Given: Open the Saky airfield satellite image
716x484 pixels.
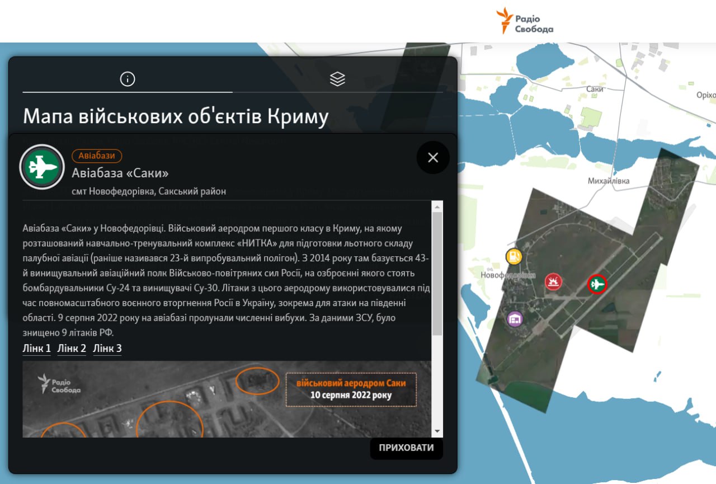Looking at the screenshot, I should pyautogui.click(x=227, y=399).
